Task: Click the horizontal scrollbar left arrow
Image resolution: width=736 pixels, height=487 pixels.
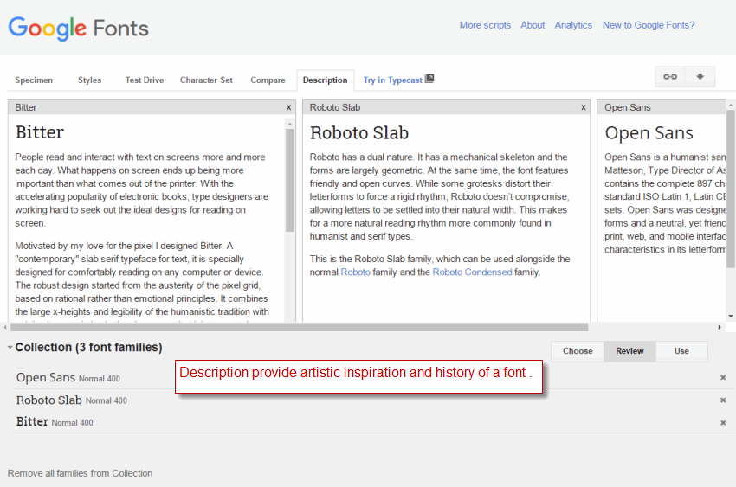Action: tap(5, 327)
